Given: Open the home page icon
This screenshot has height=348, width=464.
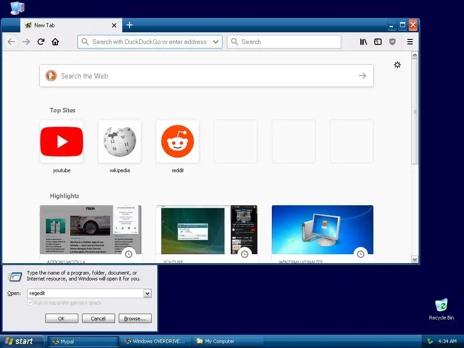Looking at the screenshot, I should click(55, 42).
